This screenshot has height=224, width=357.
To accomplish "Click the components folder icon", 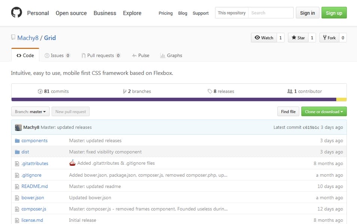I will [x=17, y=141].
